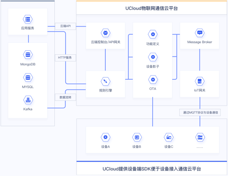The width and height of the screenshot is (228, 176).
Task: Click the 规则引擎 icon
Action: point(105,81)
